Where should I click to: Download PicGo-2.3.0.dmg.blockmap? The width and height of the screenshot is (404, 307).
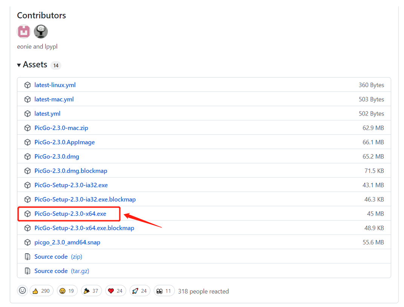71,171
